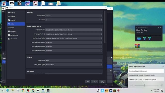Image resolution: width=165 pixels, height=93 pixels.
Task: Open the Peak Meter Type dropdown
Action: 74,65
